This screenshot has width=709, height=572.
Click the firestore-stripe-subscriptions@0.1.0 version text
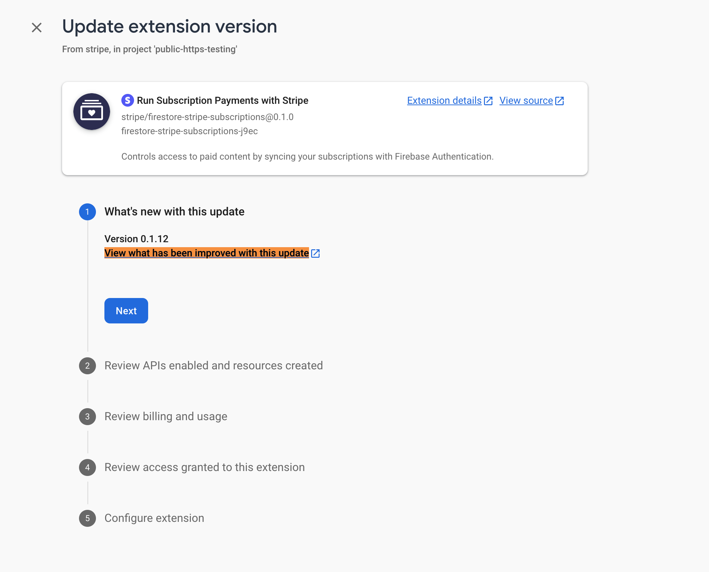pyautogui.click(x=207, y=117)
